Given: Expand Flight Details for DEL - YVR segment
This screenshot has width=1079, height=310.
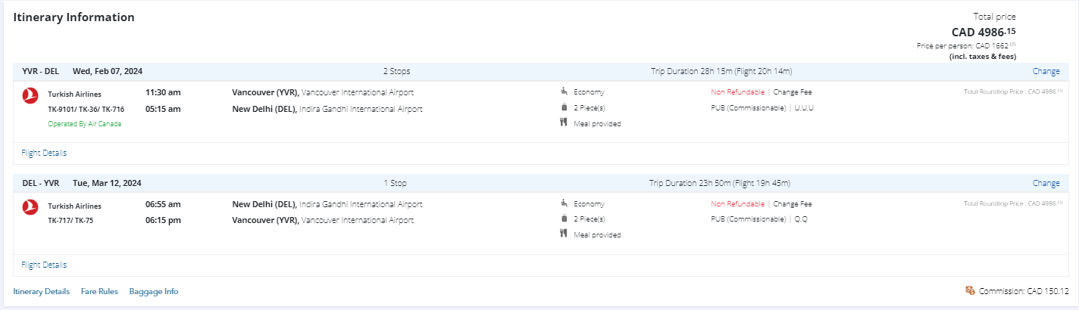Looking at the screenshot, I should tap(44, 265).
